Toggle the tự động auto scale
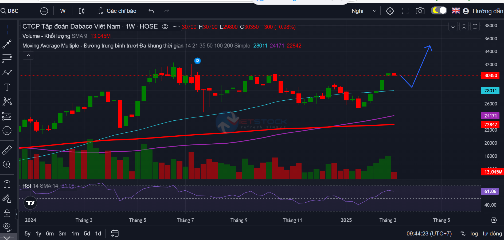 [x=492, y=234]
